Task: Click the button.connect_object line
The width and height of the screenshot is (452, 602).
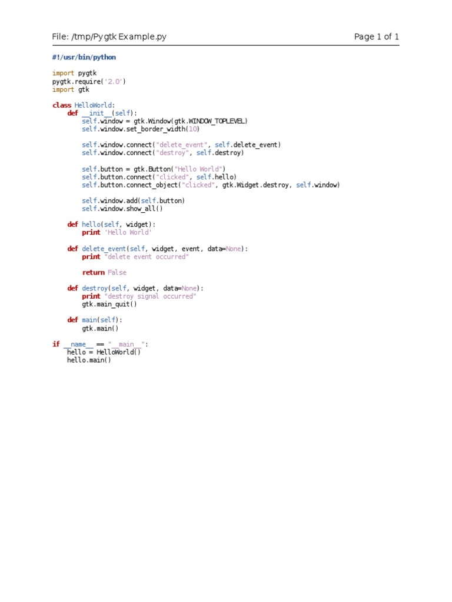Action: click(211, 185)
